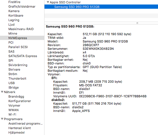Image resolution: width=158 pixels, height=135 pixels.
Task: Click the bold disk0s2: volume heading
Action: coord(58,100)
